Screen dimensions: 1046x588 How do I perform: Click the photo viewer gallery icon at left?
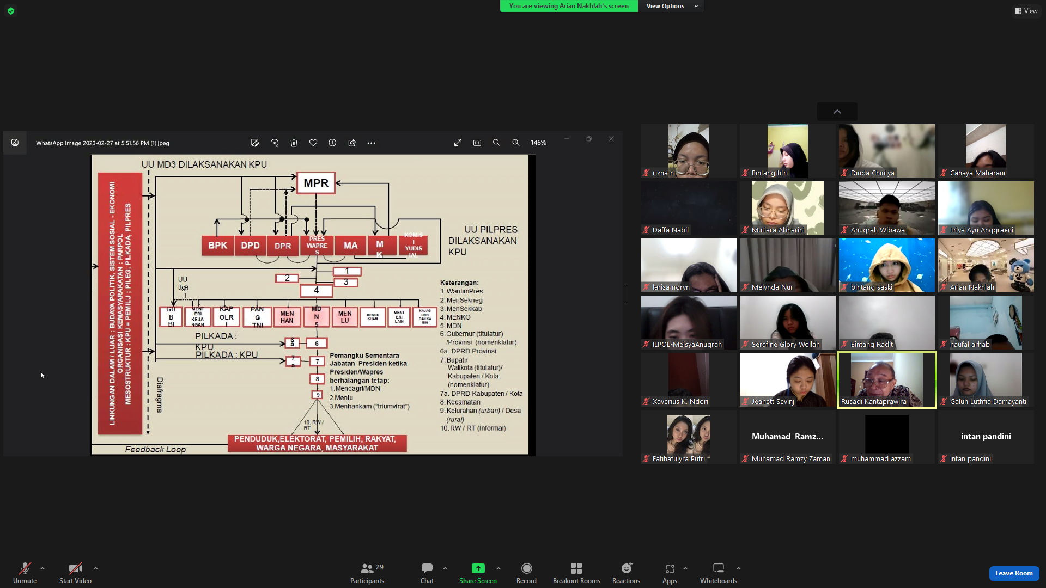click(x=15, y=143)
